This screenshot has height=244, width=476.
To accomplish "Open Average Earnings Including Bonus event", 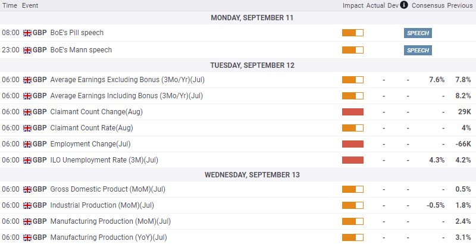I will (127, 96).
